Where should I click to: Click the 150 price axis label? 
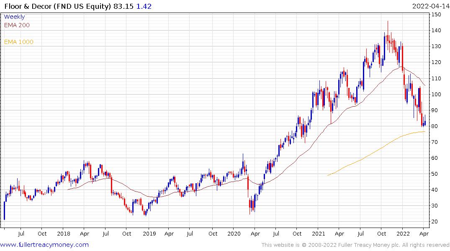pos(436,14)
